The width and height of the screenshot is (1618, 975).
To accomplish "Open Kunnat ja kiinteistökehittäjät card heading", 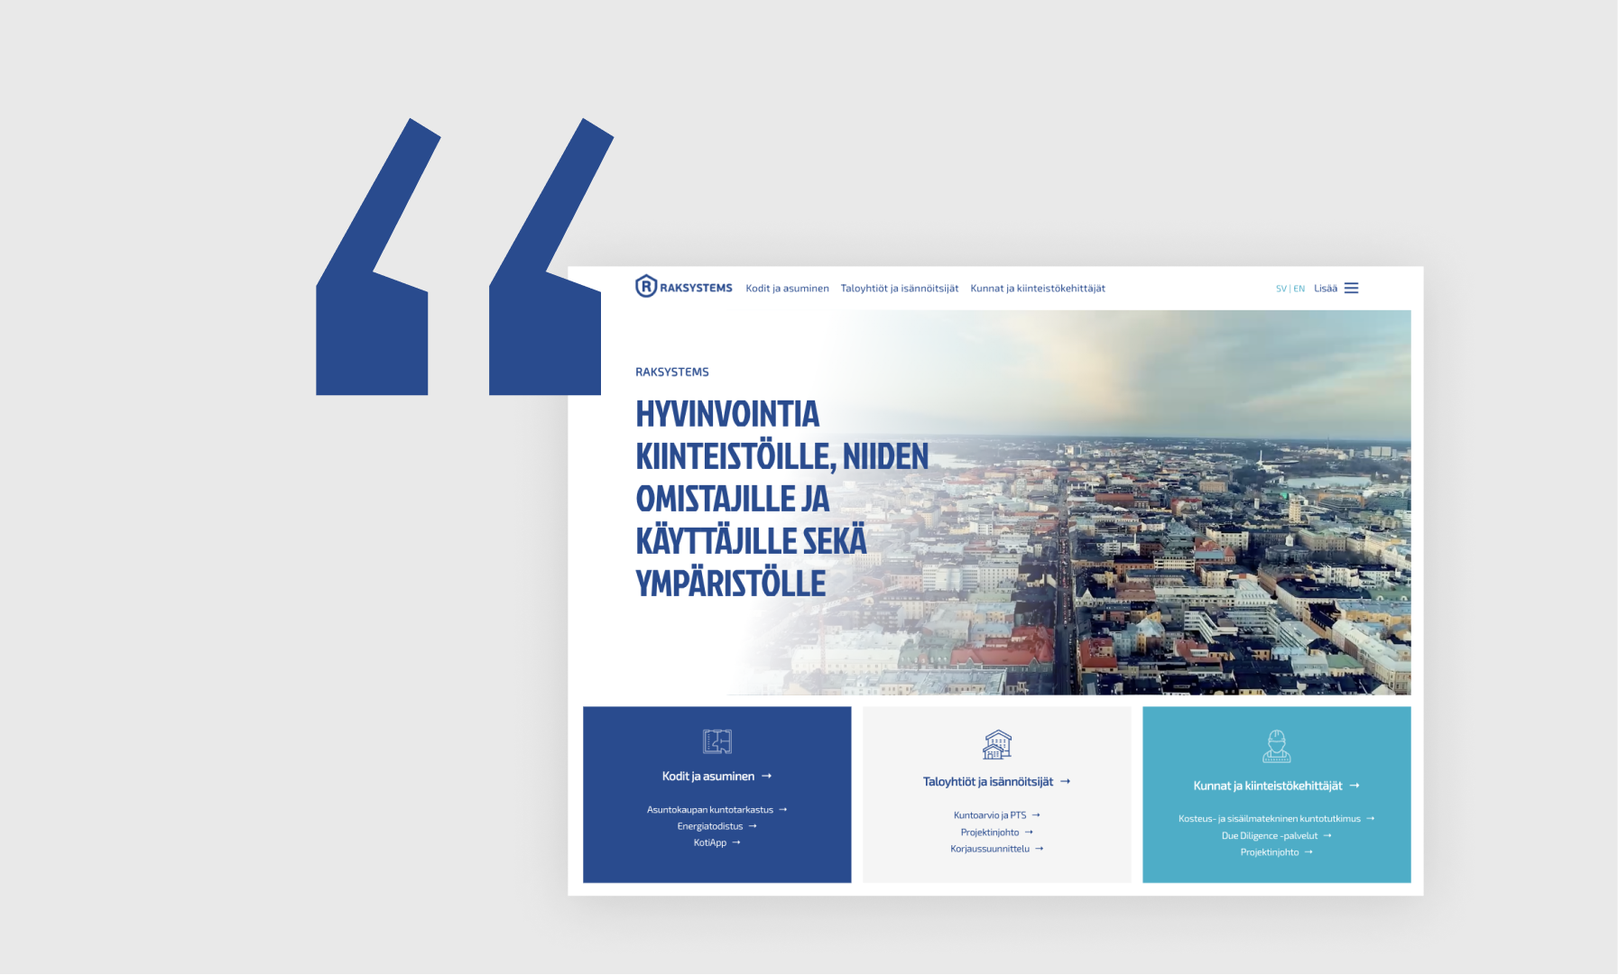I will [x=1276, y=786].
